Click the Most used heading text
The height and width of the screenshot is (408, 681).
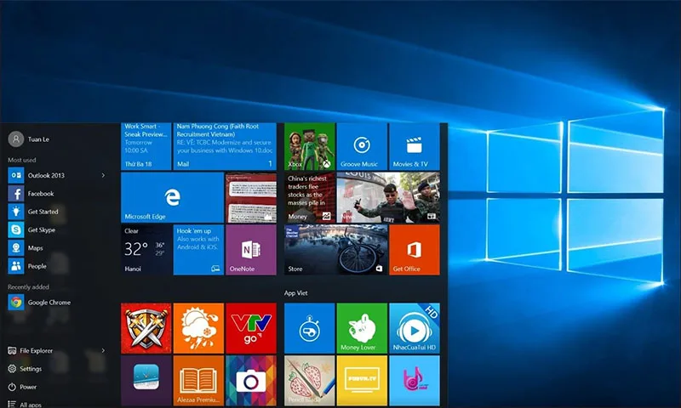(22, 160)
